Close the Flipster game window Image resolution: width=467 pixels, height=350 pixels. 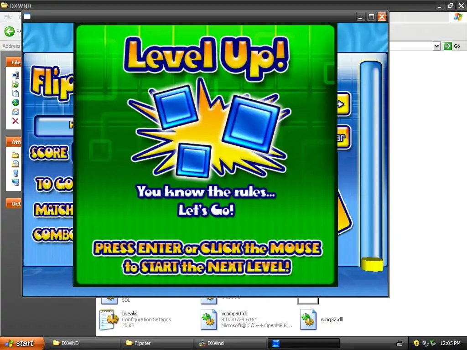click(x=382, y=17)
